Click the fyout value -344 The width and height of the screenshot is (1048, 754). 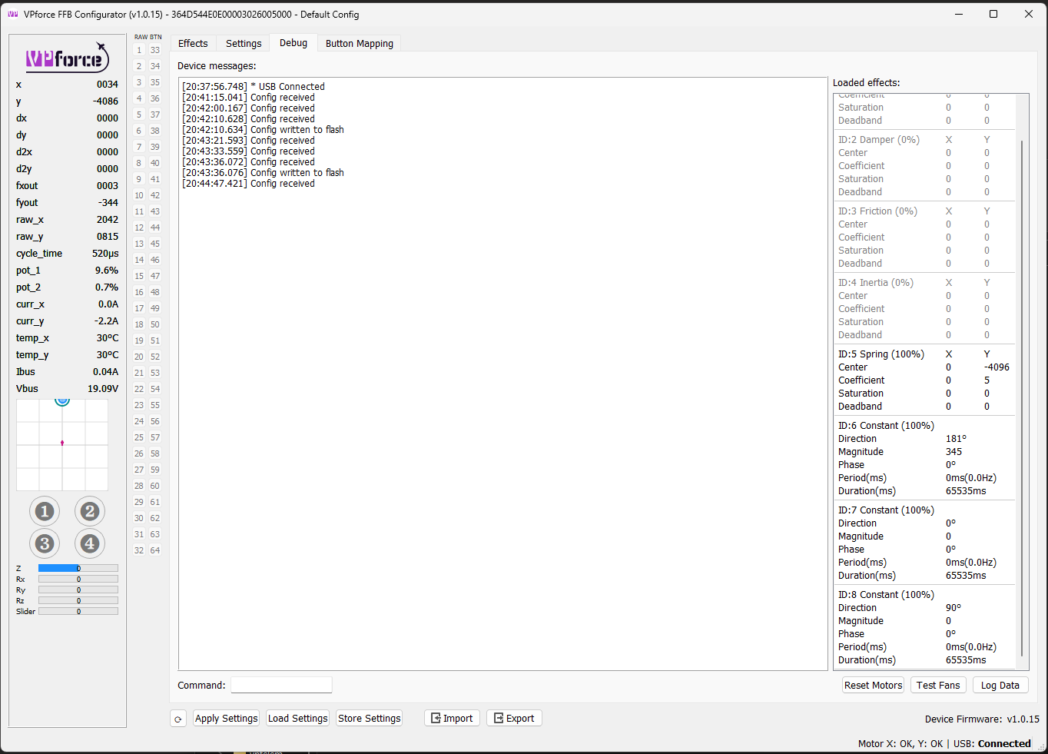point(108,203)
